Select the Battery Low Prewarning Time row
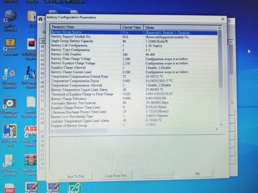This screenshot has width=258, height=193. coord(134,116)
